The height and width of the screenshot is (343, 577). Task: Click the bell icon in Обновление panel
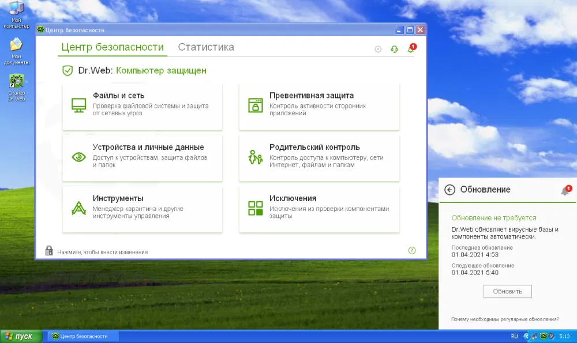point(566,190)
